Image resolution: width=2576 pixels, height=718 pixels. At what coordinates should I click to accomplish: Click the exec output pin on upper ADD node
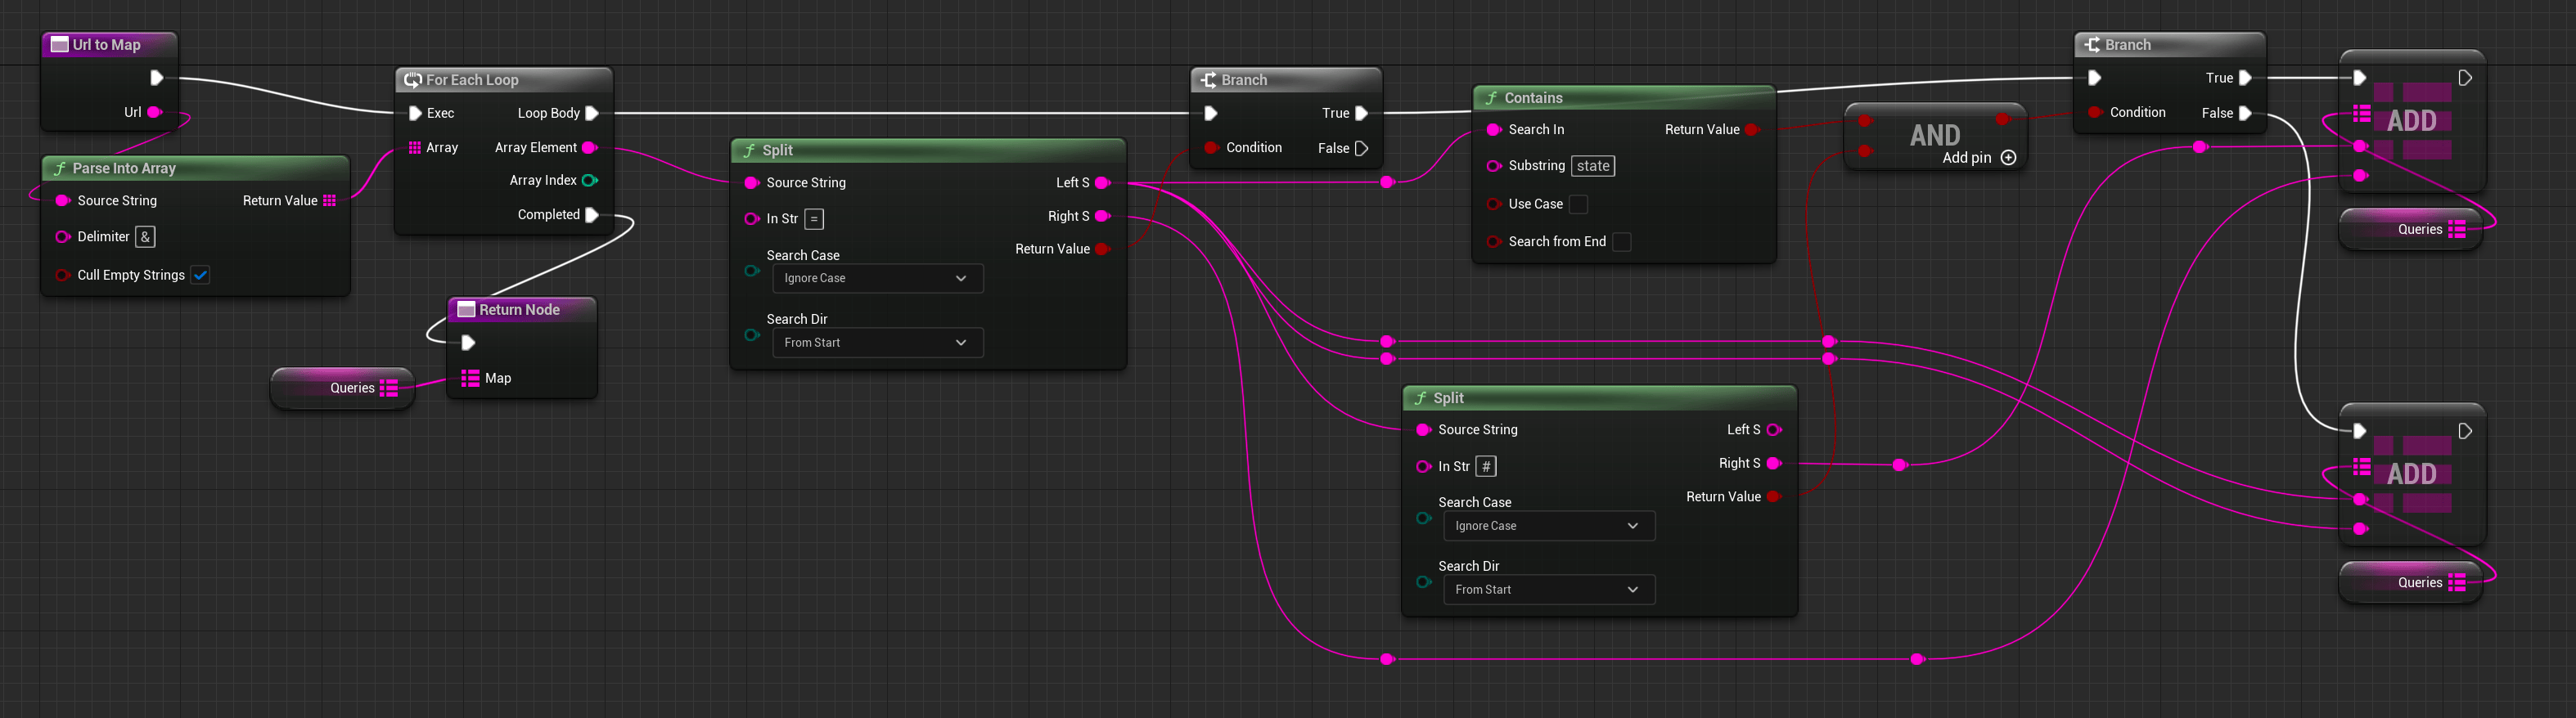pos(2465,78)
